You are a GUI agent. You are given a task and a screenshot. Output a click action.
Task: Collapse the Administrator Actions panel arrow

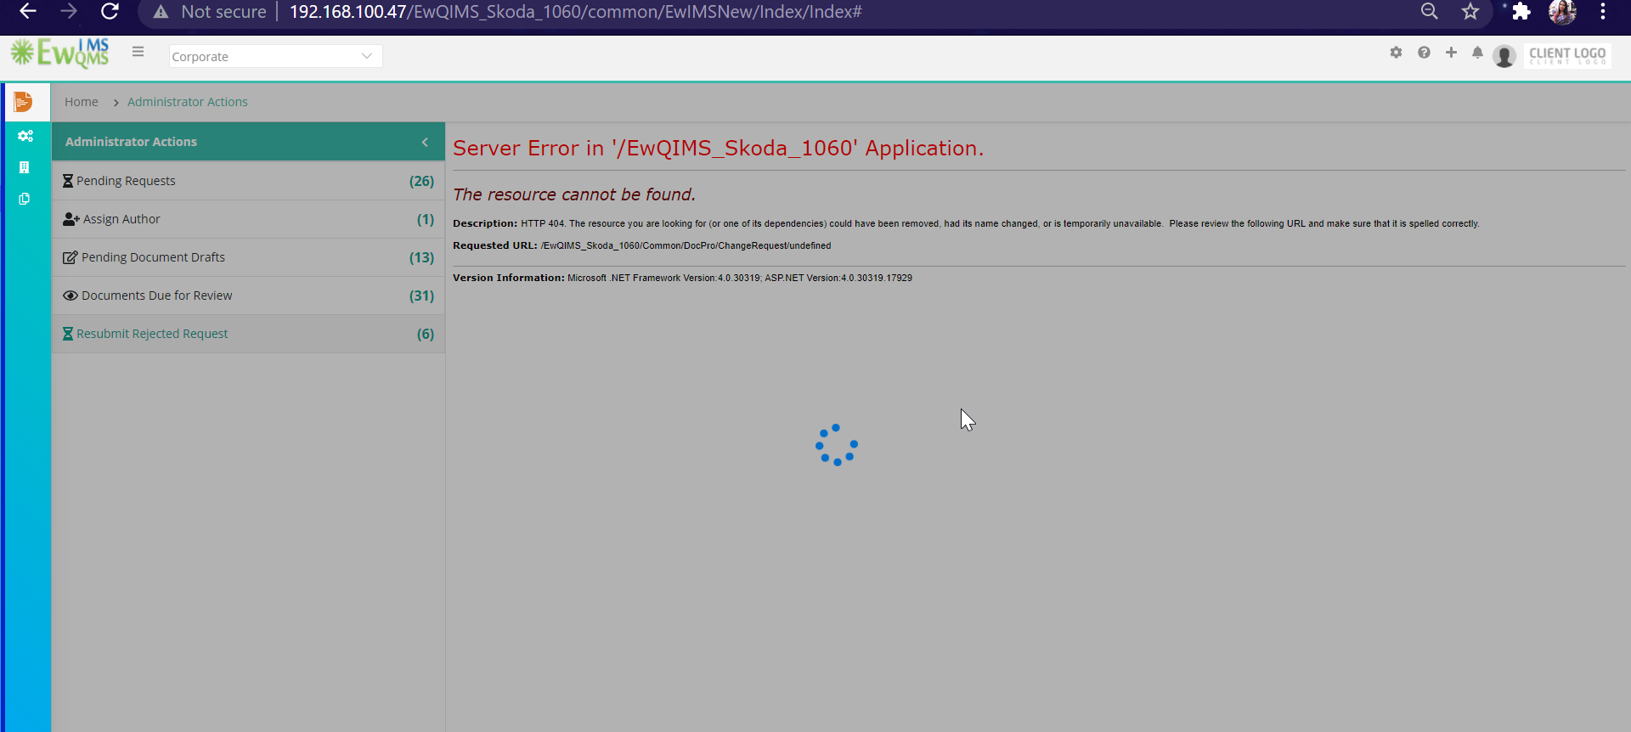pyautogui.click(x=425, y=142)
